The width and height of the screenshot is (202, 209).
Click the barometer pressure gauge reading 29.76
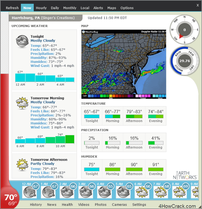click(x=184, y=61)
